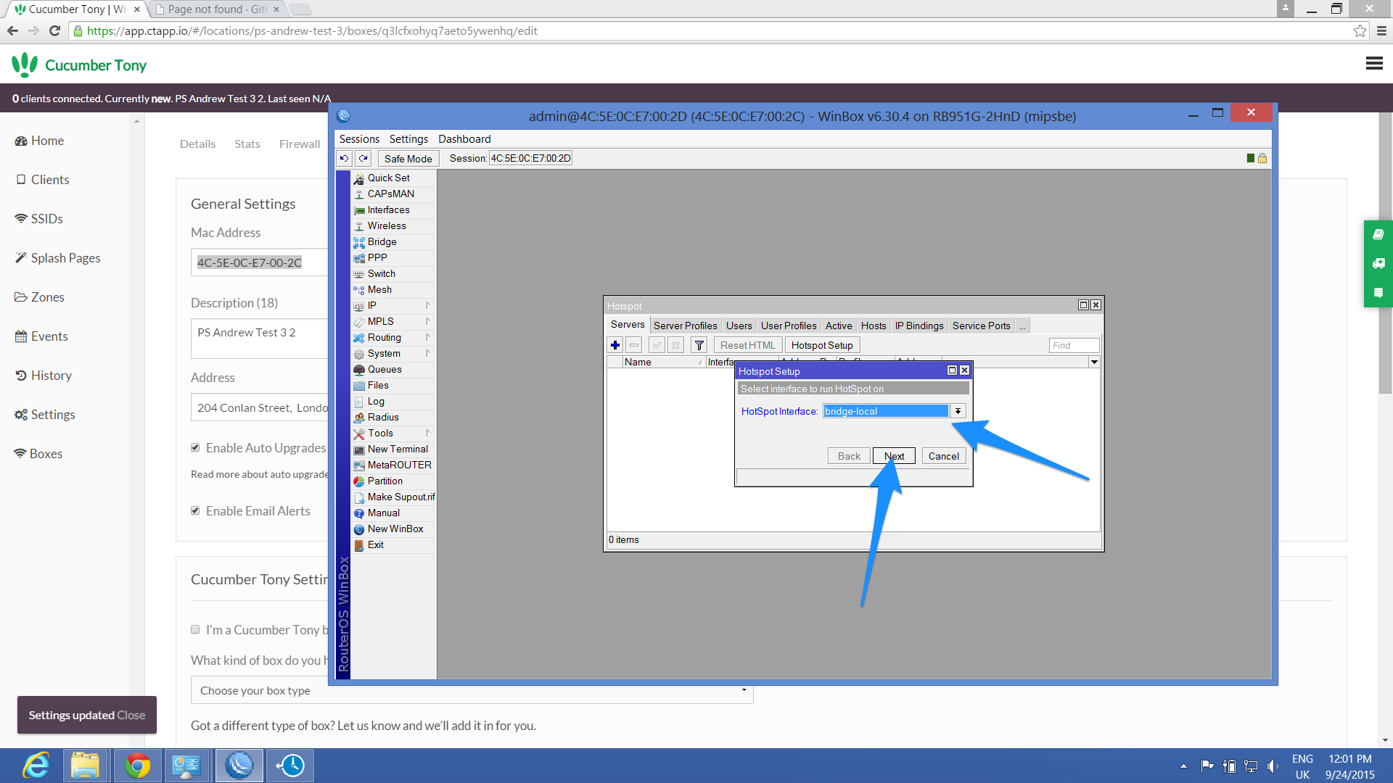Click the Hotspot Setup button
Image resolution: width=1393 pixels, height=783 pixels.
click(x=822, y=345)
